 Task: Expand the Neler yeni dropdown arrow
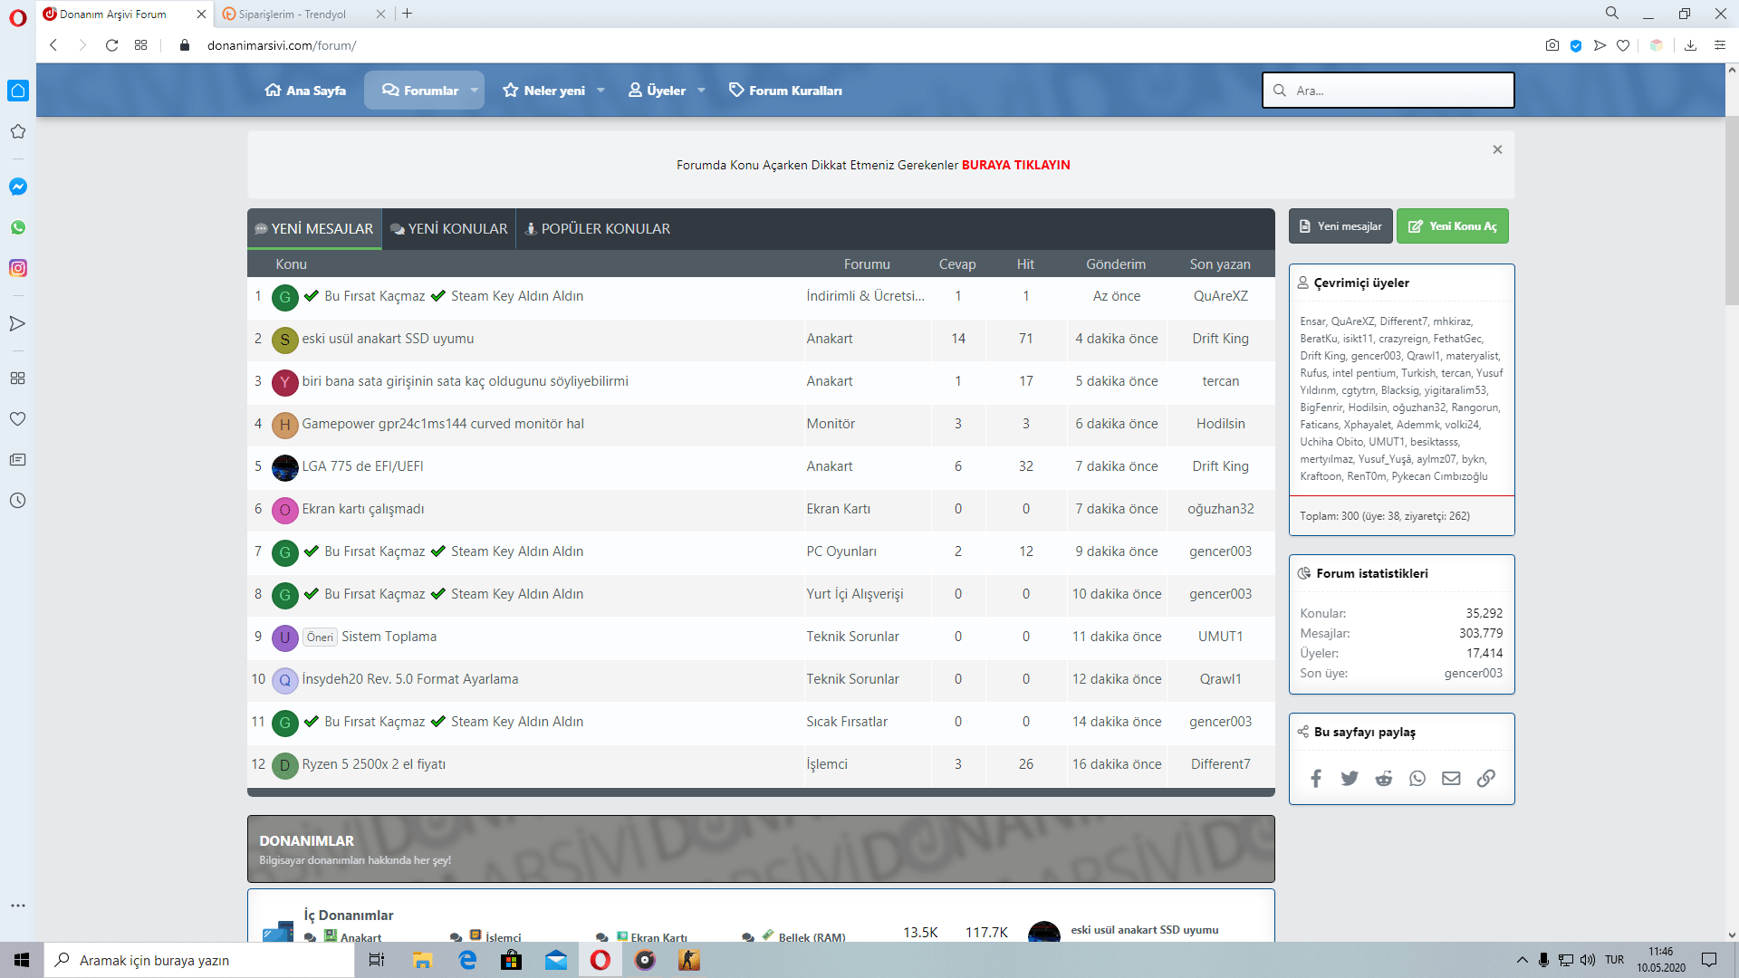click(600, 91)
